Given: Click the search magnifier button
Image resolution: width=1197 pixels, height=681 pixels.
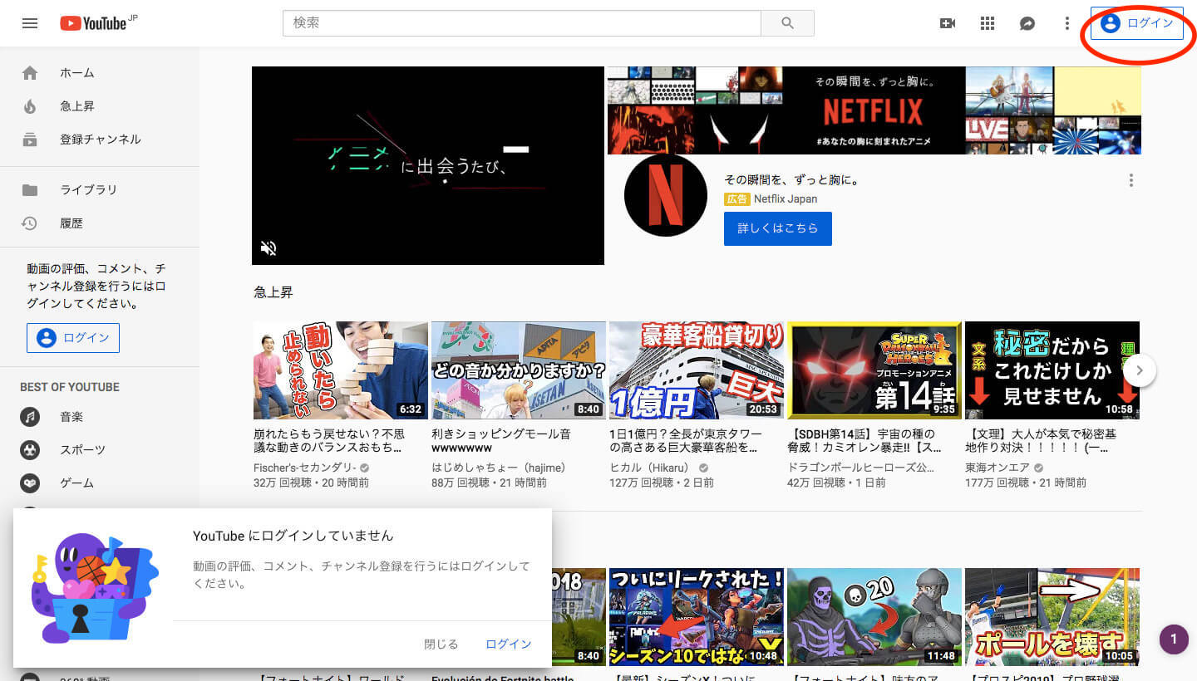Looking at the screenshot, I should pyautogui.click(x=787, y=23).
